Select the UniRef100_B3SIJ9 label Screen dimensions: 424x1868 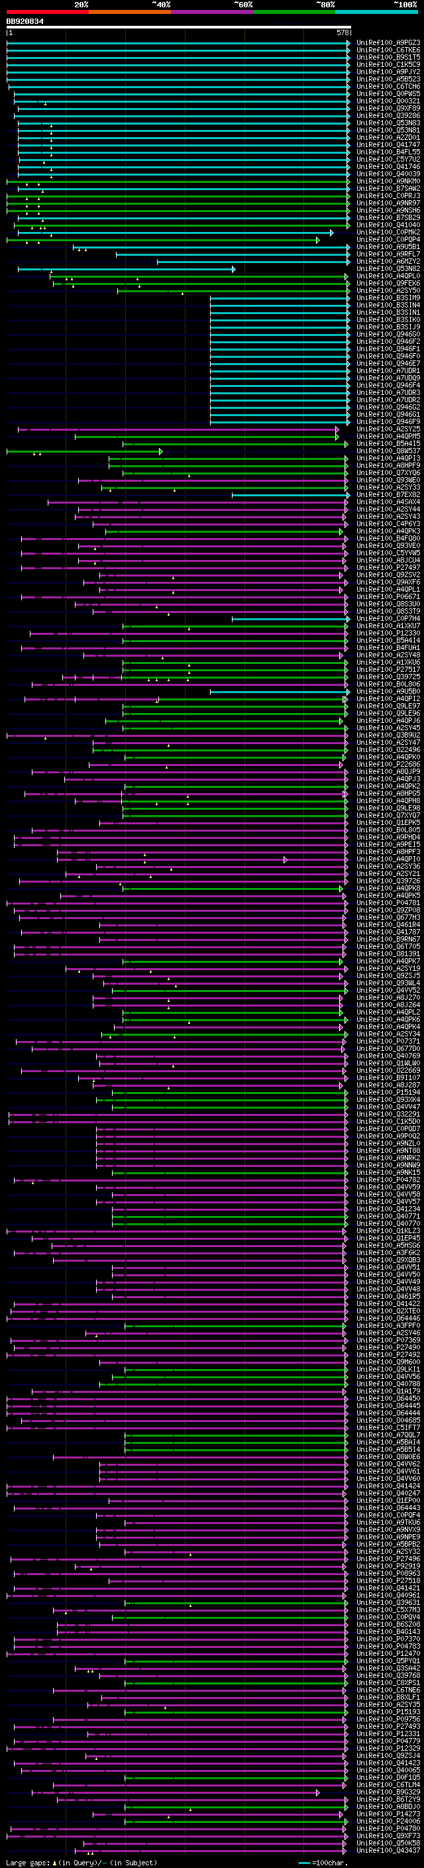[388, 327]
